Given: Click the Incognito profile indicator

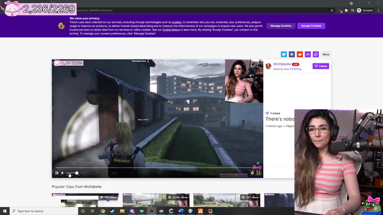Looking at the screenshot, I should click(365, 11).
